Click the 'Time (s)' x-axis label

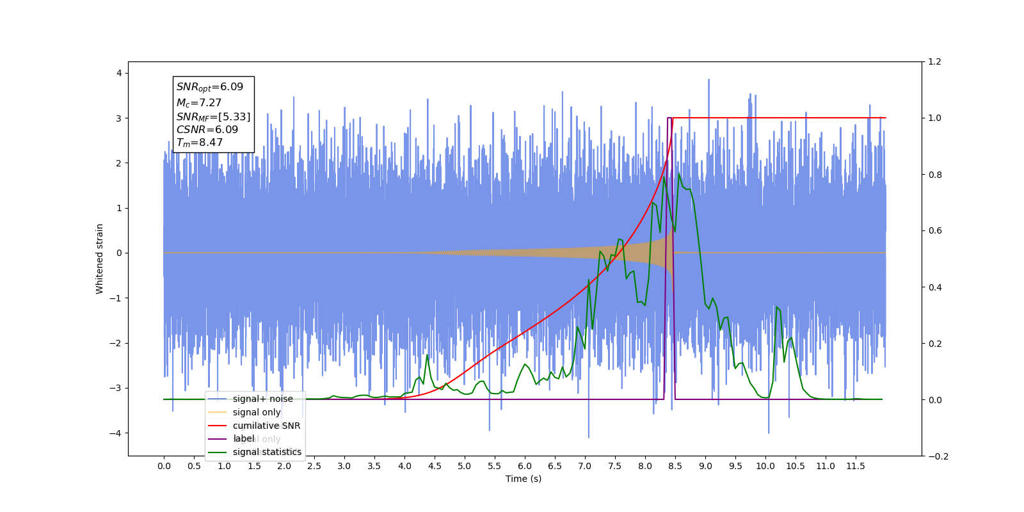click(x=524, y=479)
